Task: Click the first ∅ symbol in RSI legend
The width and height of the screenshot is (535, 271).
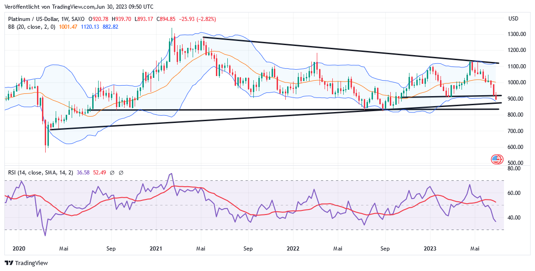Action: point(112,173)
